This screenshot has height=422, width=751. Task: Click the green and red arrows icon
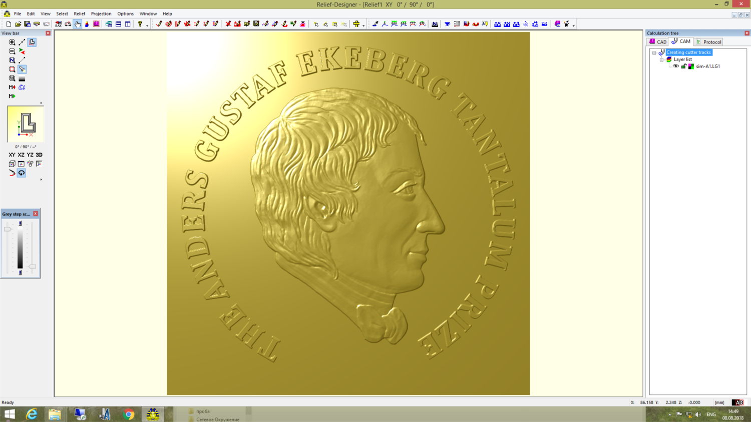(22, 51)
